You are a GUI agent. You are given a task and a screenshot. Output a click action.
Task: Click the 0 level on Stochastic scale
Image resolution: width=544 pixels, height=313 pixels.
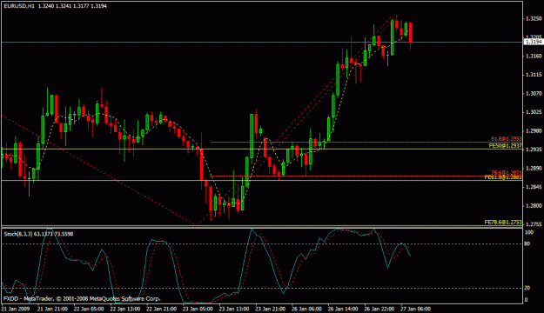point(526,300)
